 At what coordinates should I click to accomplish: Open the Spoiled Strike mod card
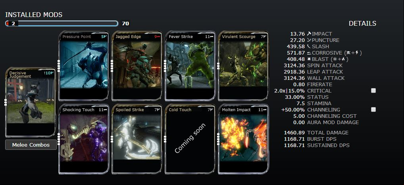(x=137, y=139)
